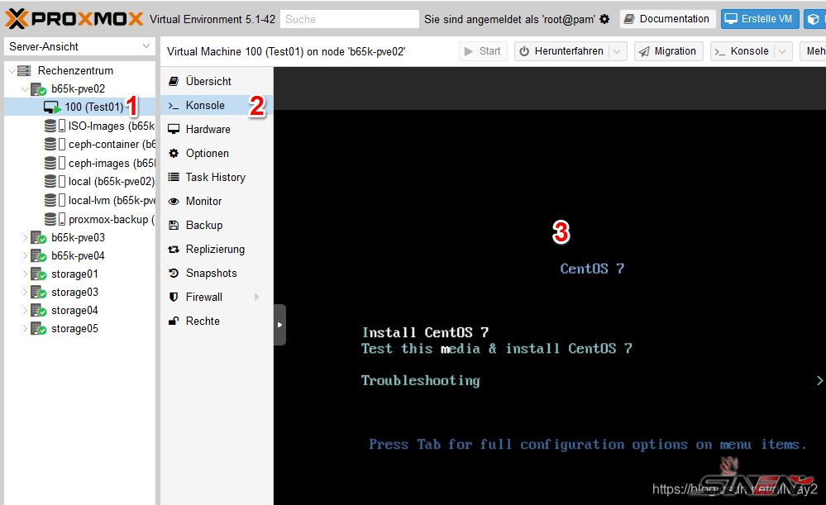
Task: Collapse the Rechenzentrum tree node
Action: point(12,71)
